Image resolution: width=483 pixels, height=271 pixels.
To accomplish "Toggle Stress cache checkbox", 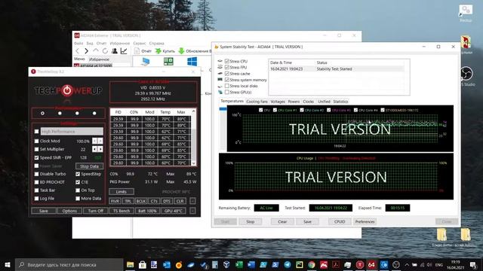I will click(227, 74).
